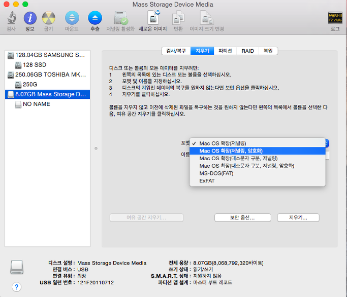Select 128.04GB SAMSUNG disk in sidebar

coord(47,55)
